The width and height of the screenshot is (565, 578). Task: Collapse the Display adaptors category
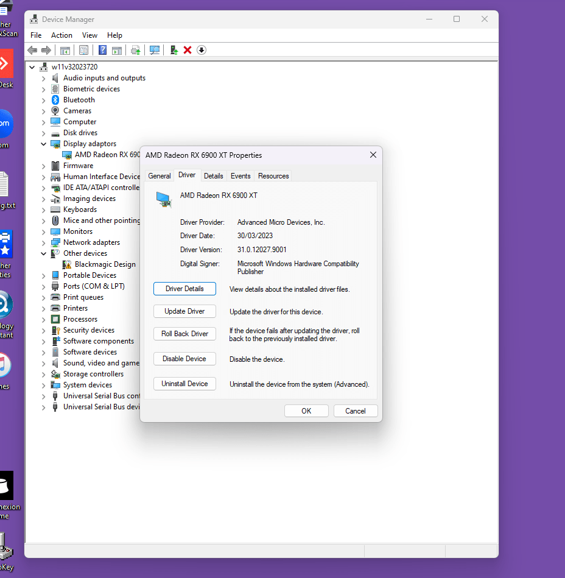(x=43, y=144)
